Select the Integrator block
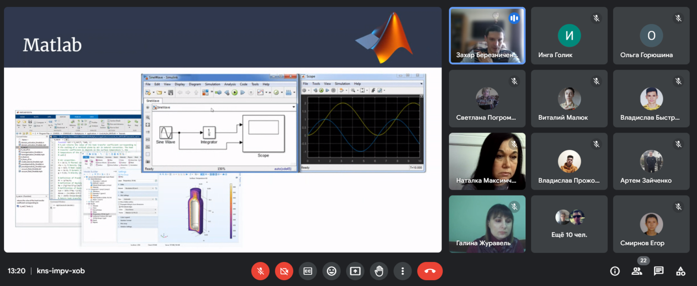Viewport: 697px width, 286px height. [209, 132]
